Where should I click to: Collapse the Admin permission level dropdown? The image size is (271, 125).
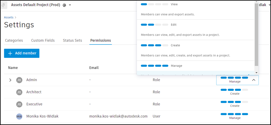tap(253, 80)
